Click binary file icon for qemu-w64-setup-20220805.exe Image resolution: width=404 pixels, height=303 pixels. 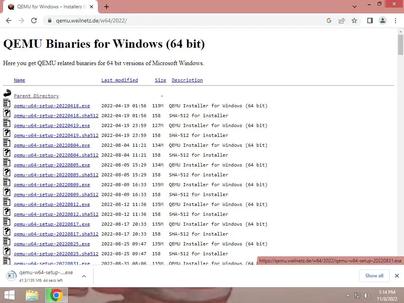(7, 162)
